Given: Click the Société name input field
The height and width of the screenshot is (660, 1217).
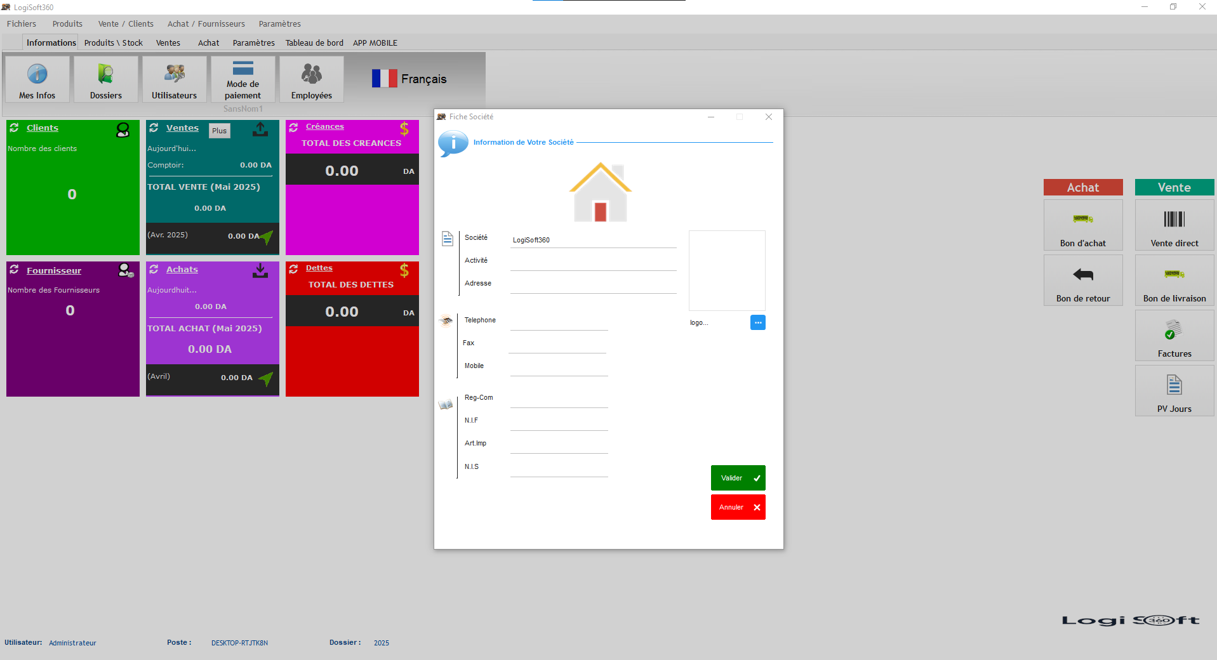Looking at the screenshot, I should pos(593,240).
